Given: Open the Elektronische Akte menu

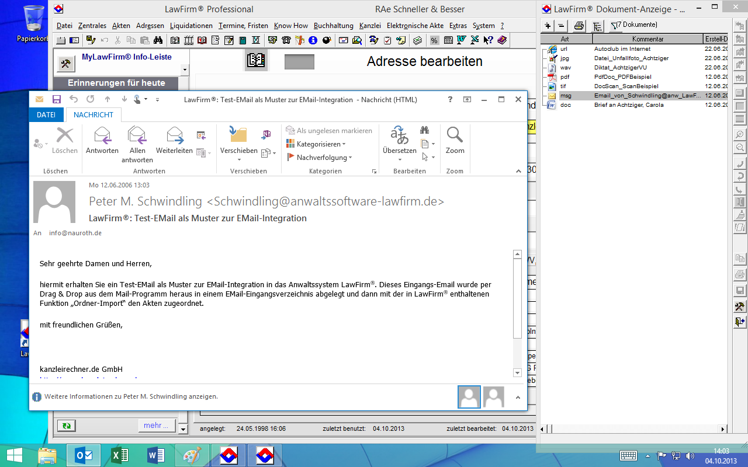Looking at the screenshot, I should [415, 26].
